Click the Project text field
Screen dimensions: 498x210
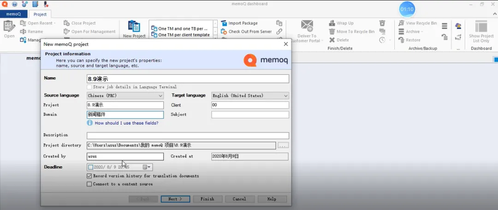[125, 105]
